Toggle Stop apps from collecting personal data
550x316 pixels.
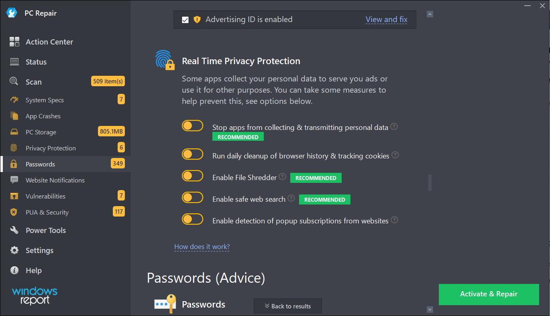pos(193,126)
